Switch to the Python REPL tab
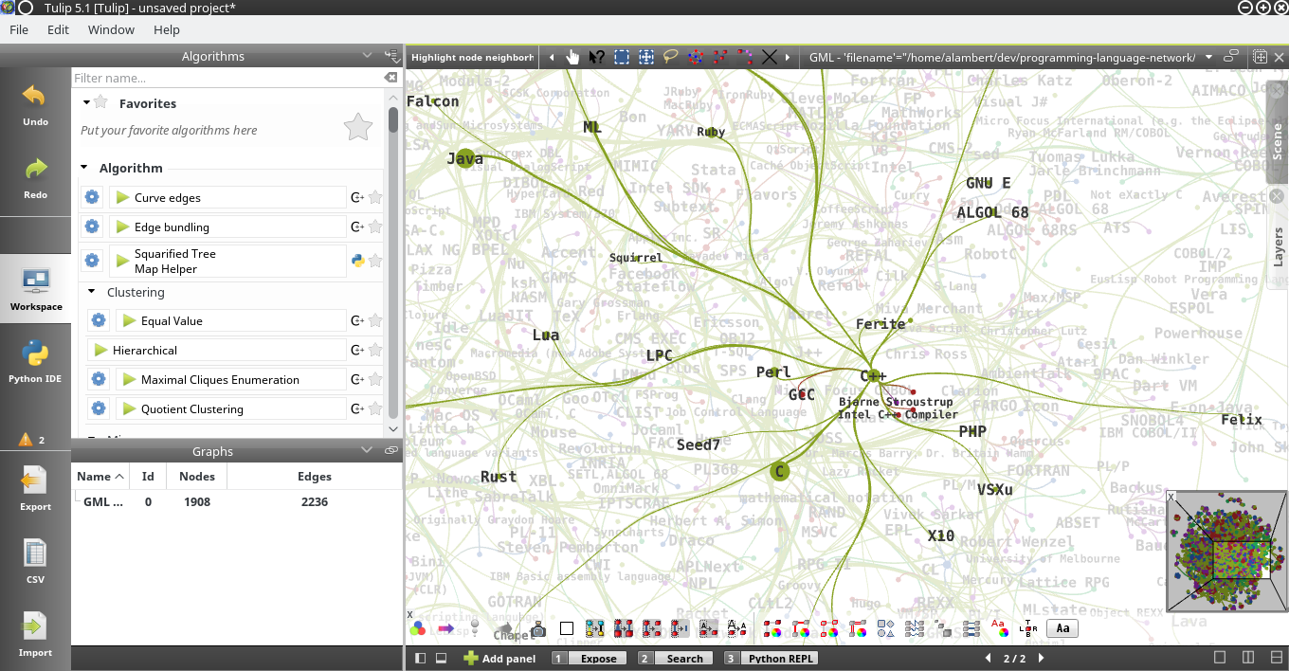 pyautogui.click(x=771, y=658)
